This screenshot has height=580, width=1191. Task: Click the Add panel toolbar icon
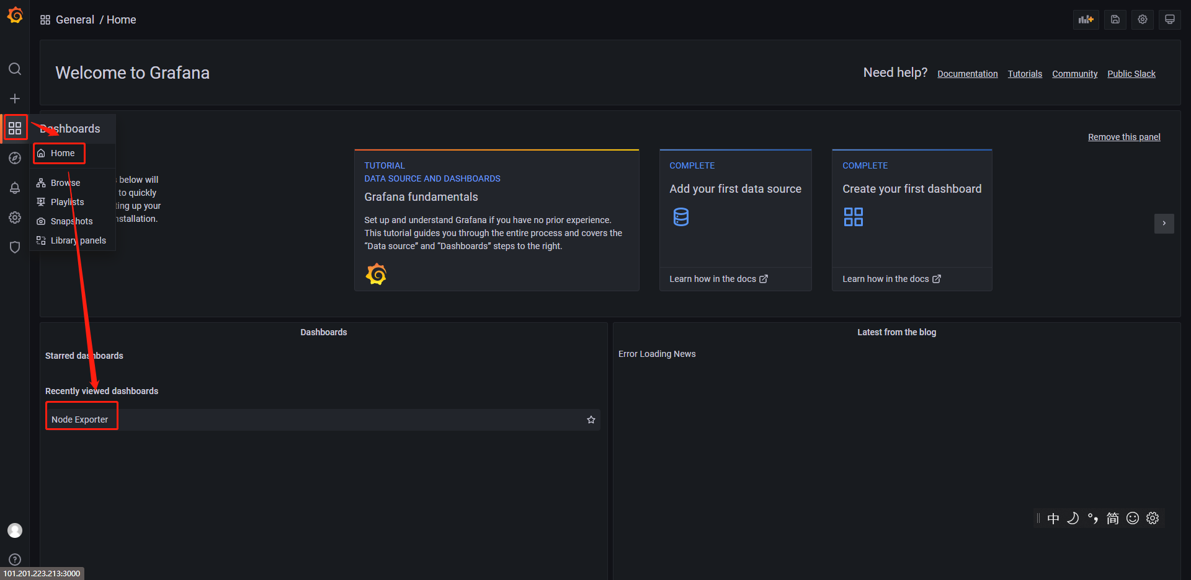[1086, 19]
